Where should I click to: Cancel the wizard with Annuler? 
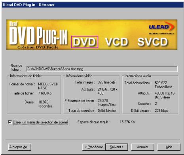[x=142, y=147]
